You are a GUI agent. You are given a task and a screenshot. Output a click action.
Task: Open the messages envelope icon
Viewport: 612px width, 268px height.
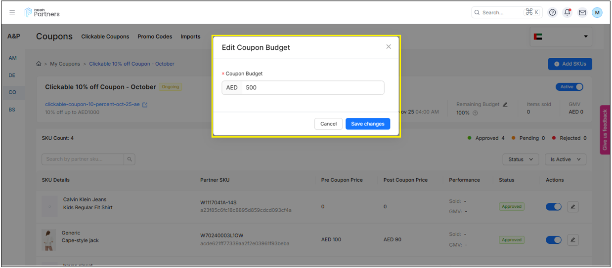point(582,13)
